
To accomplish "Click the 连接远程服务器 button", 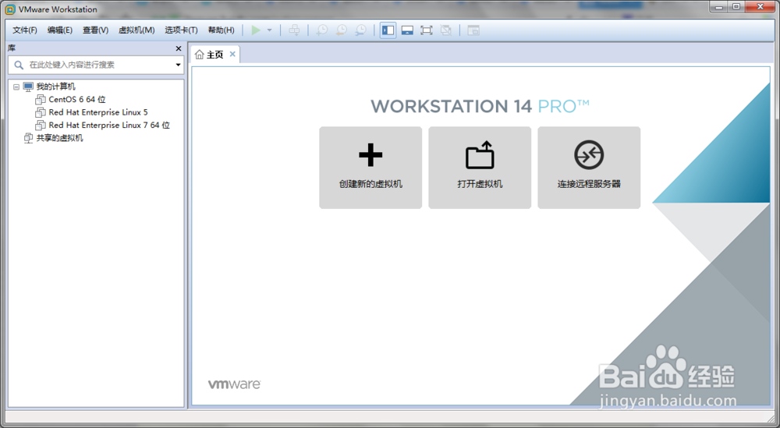I will (589, 168).
